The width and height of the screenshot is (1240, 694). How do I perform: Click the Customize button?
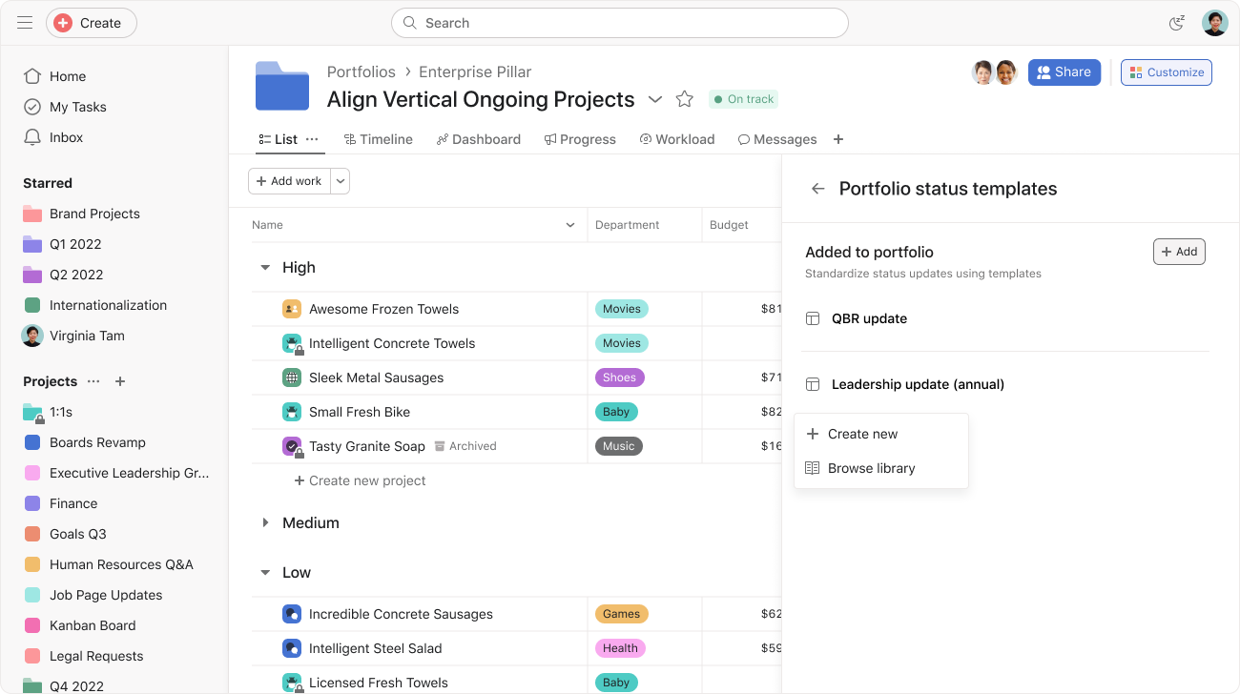[x=1167, y=72]
